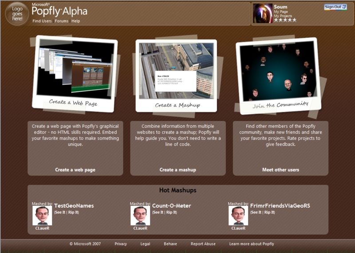Screen dimensions: 355x253
Task: Click the avatar beside FrimrFriendsViaGeoRS mashup
Action: [x=238, y=216]
